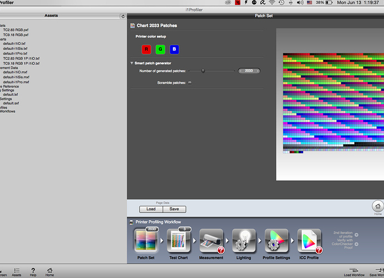Select TC9.18 RGB 1P i1iO.txf asset
This screenshot has height=278, width=384.
pos(21,63)
